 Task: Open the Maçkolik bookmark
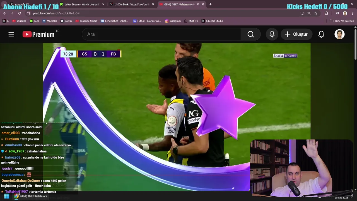click(x=50, y=21)
